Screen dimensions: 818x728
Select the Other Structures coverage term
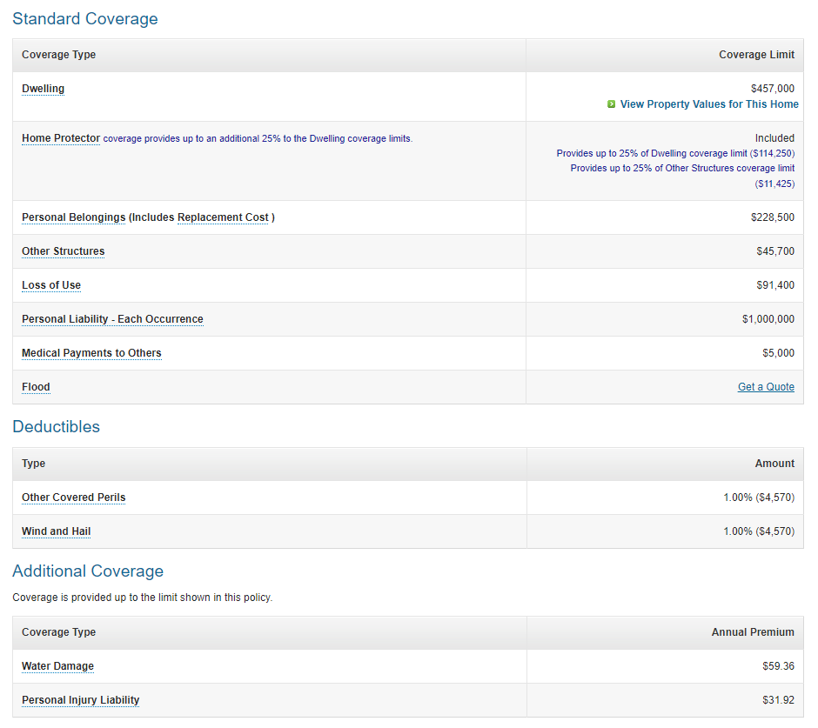point(63,251)
